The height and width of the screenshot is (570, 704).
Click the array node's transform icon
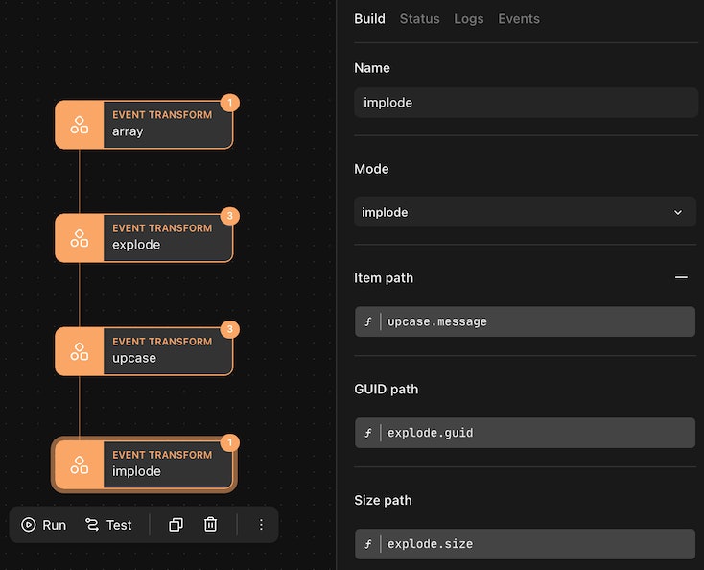tap(80, 125)
